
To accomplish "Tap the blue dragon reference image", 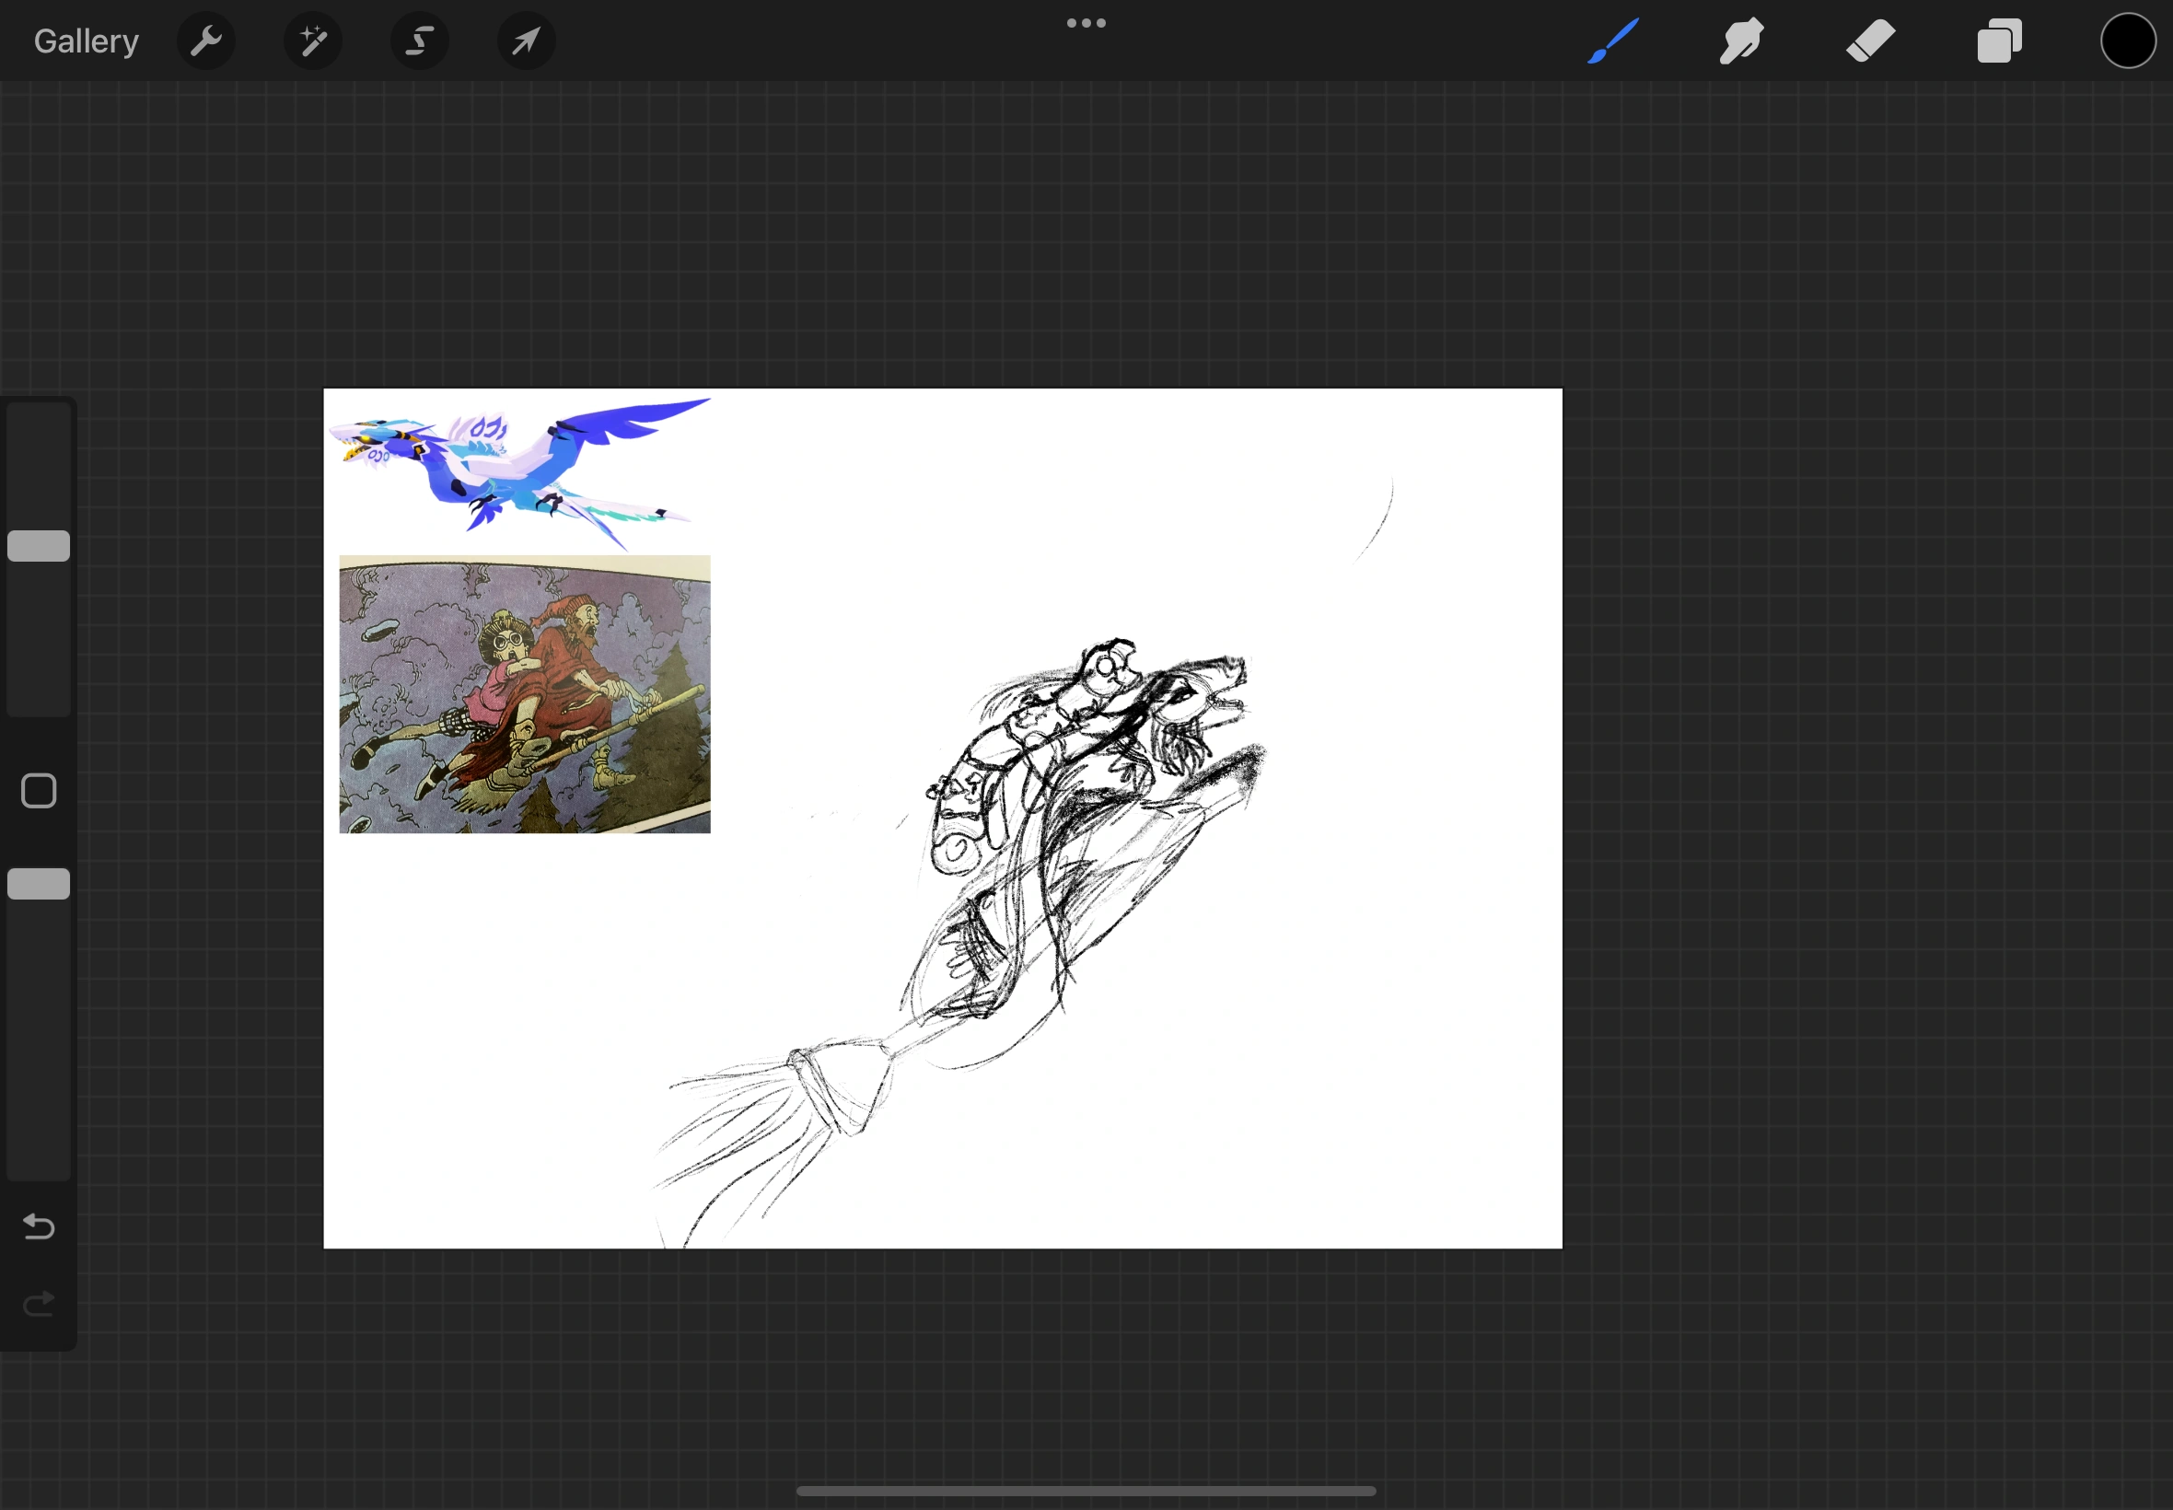I will click(518, 470).
